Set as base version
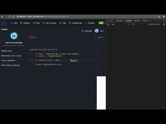This screenshot has width=166, height=124. click(x=49, y=23)
